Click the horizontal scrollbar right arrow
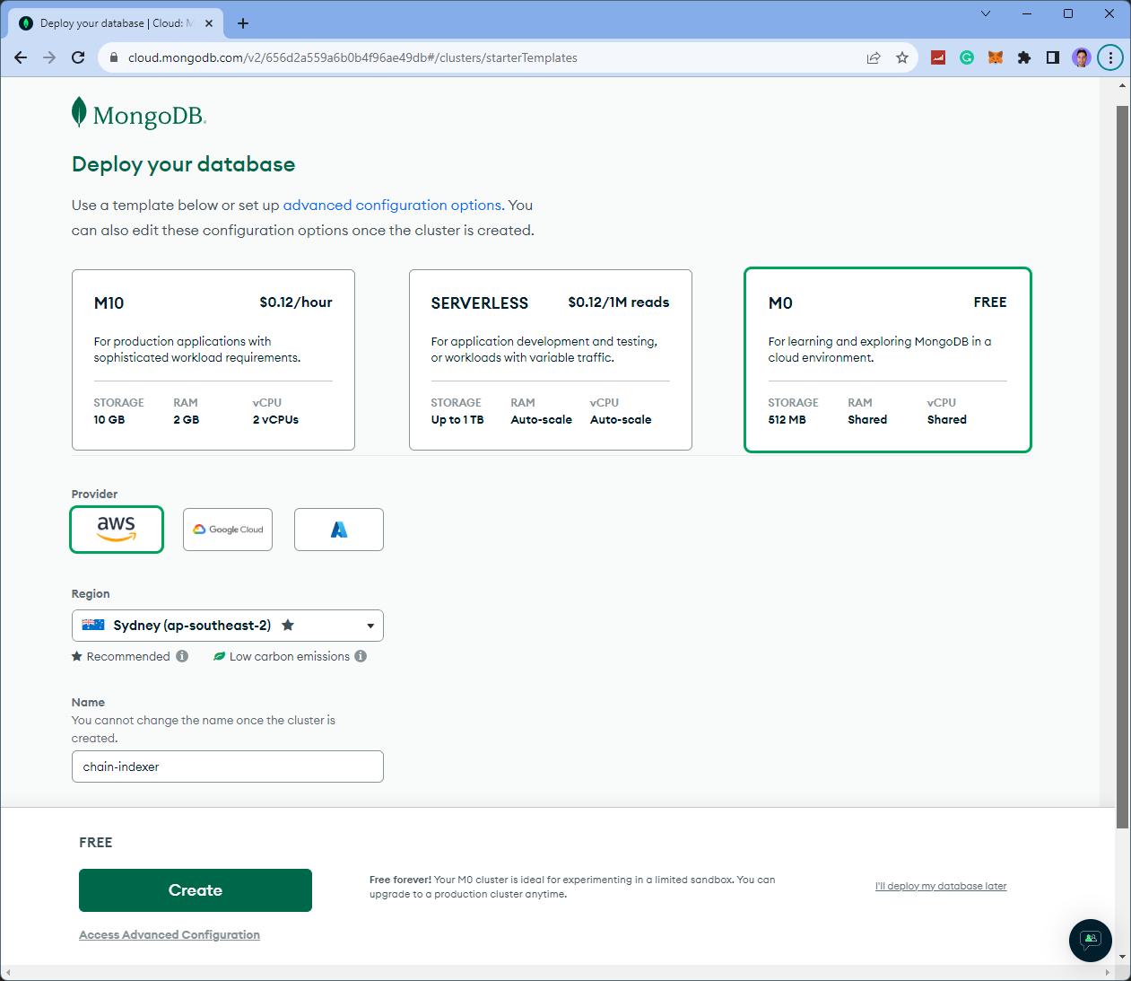Viewport: 1131px width, 981px height. pyautogui.click(x=1108, y=973)
